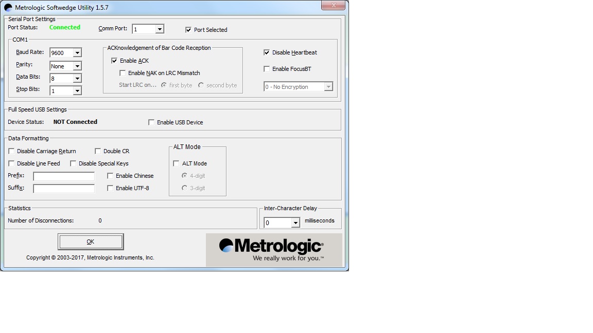Screen dimensions: 593x333
Task: Click the OK button
Action: tap(91, 242)
